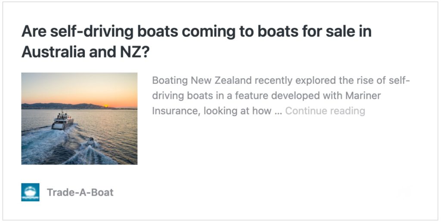The height and width of the screenshot is (222, 441).
Task: Open the yacht sunset thumbnail image
Action: click(79, 118)
